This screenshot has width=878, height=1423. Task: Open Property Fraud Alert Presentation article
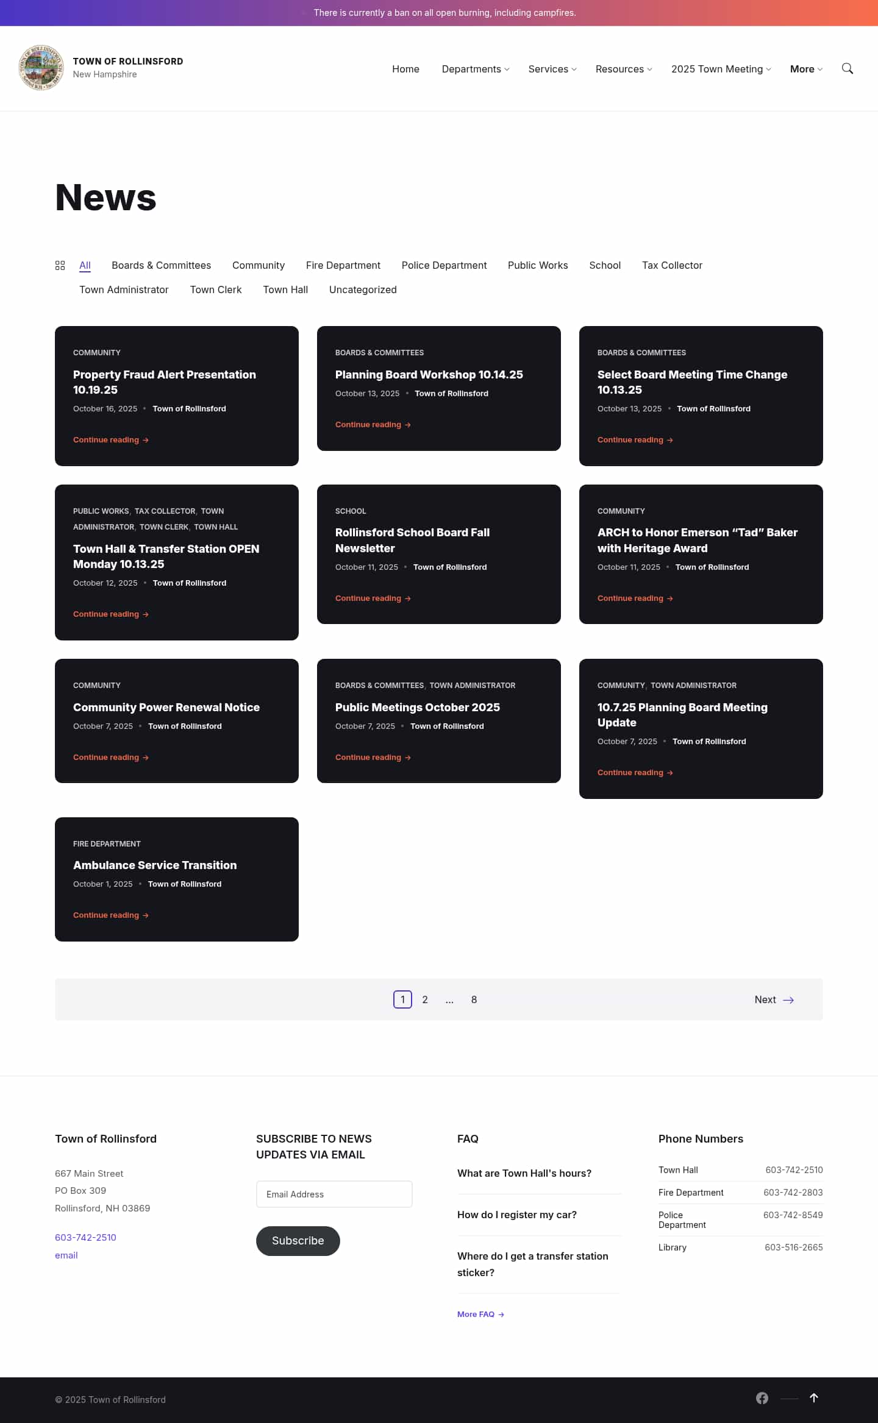click(x=165, y=382)
